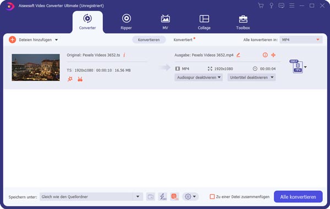The height and width of the screenshot is (209, 330).
Task: Toggle the lightning acceleration icon
Action: [x=162, y=197]
